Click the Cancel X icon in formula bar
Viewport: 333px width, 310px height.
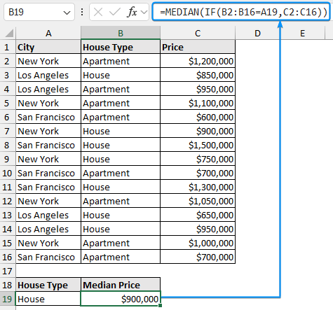[98, 12]
